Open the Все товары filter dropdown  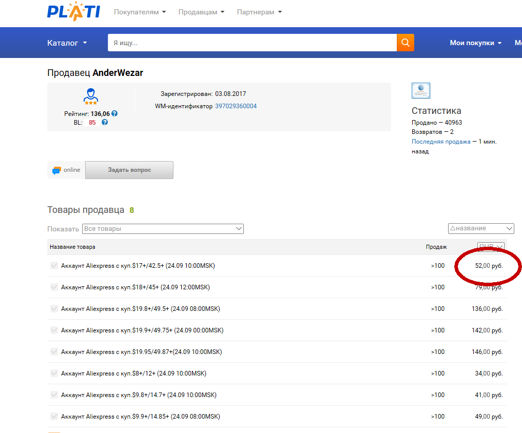pos(163,229)
